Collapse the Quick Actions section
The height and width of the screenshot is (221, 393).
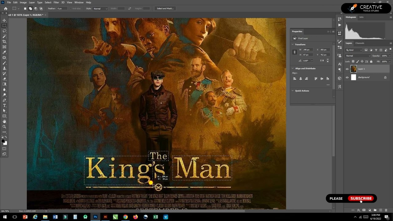pos(293,91)
